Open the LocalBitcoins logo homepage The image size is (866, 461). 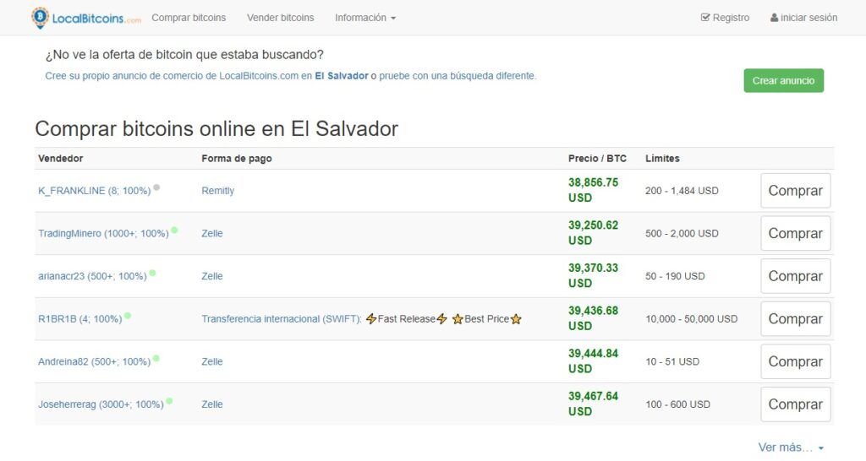pyautogui.click(x=86, y=18)
